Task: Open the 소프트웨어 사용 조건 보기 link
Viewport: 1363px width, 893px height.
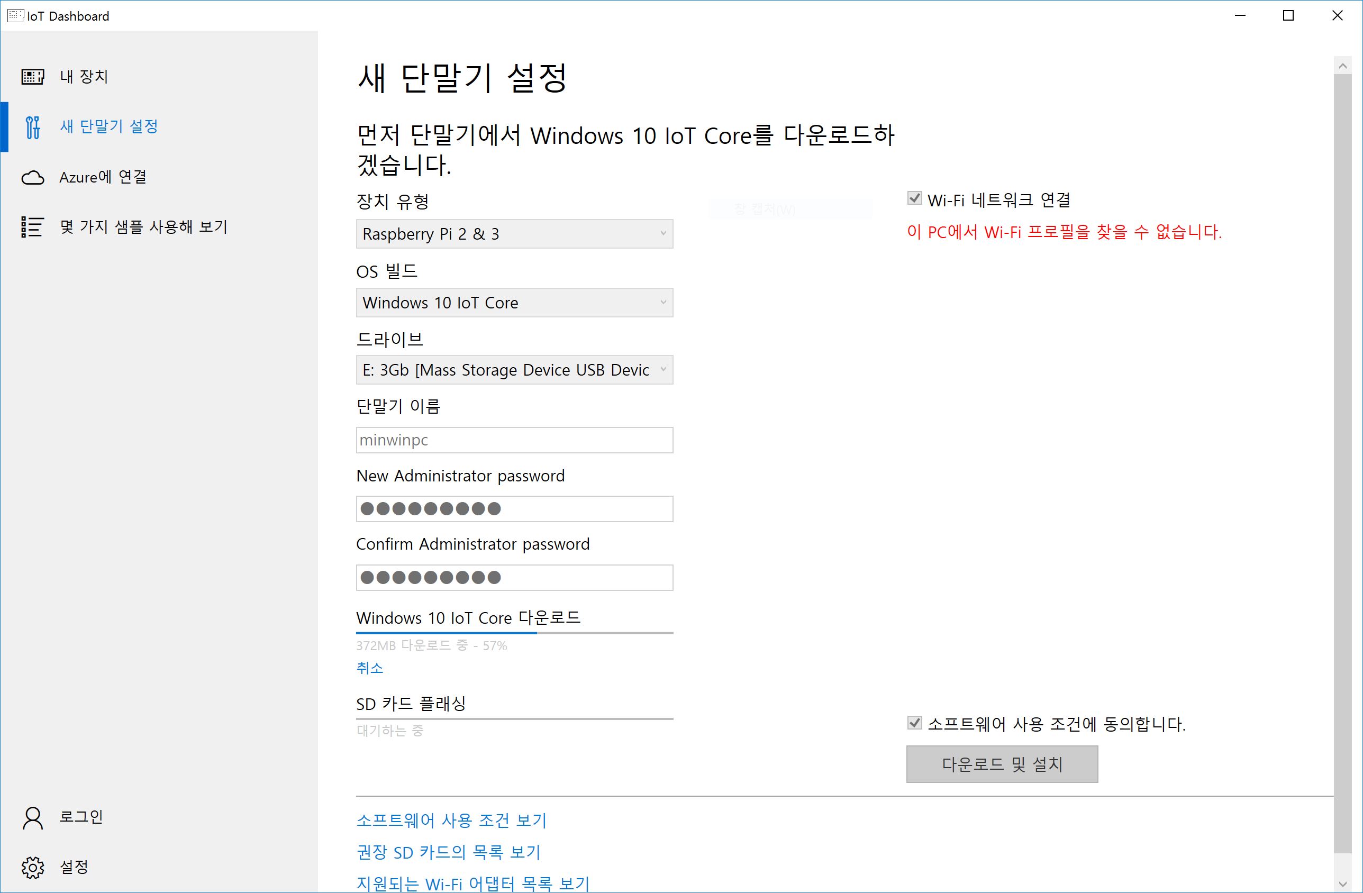Action: [x=451, y=821]
